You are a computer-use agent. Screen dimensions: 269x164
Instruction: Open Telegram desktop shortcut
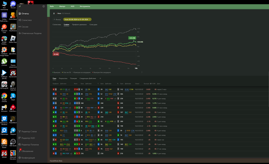pyautogui.click(x=13, y=131)
